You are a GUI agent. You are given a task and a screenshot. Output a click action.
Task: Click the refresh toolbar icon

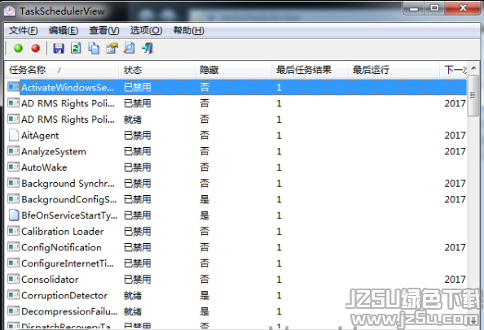(x=76, y=48)
